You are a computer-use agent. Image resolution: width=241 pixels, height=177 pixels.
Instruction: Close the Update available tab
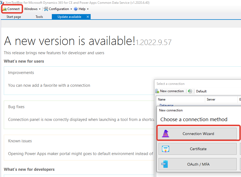pyautogui.click(x=88, y=17)
